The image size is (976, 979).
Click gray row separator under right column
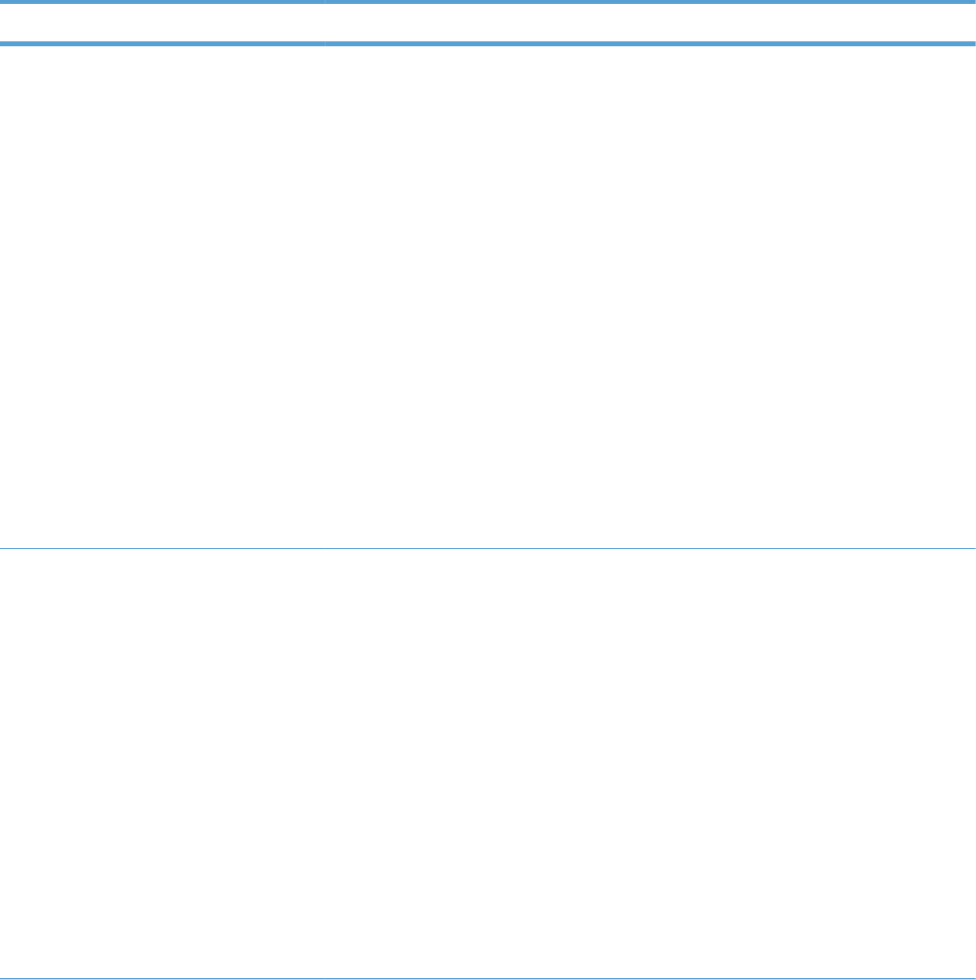point(649,548)
